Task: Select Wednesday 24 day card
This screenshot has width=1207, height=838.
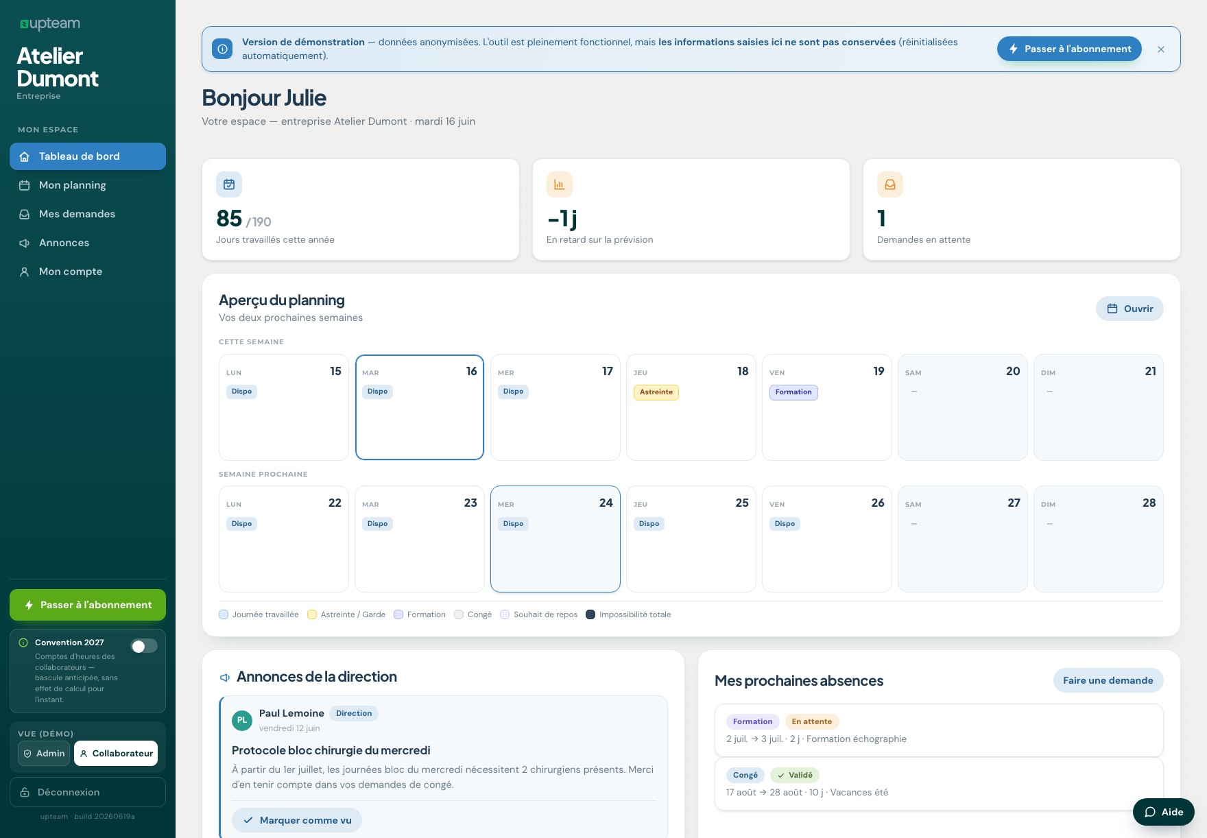Action: pos(555,539)
